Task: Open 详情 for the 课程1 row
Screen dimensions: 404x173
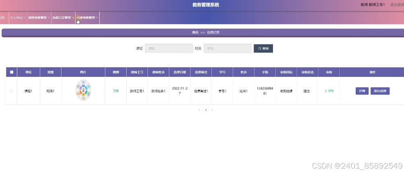Action: point(362,91)
